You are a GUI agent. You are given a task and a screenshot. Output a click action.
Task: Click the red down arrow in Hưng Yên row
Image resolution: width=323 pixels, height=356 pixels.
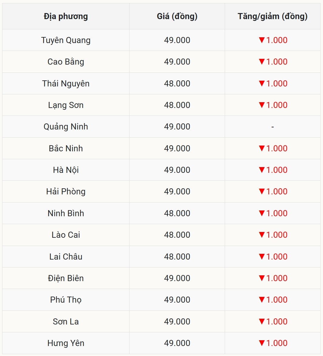[262, 343]
